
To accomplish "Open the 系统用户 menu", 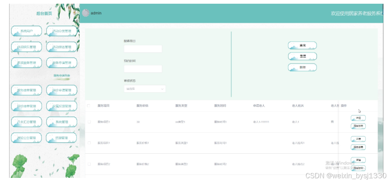I will point(26,31).
